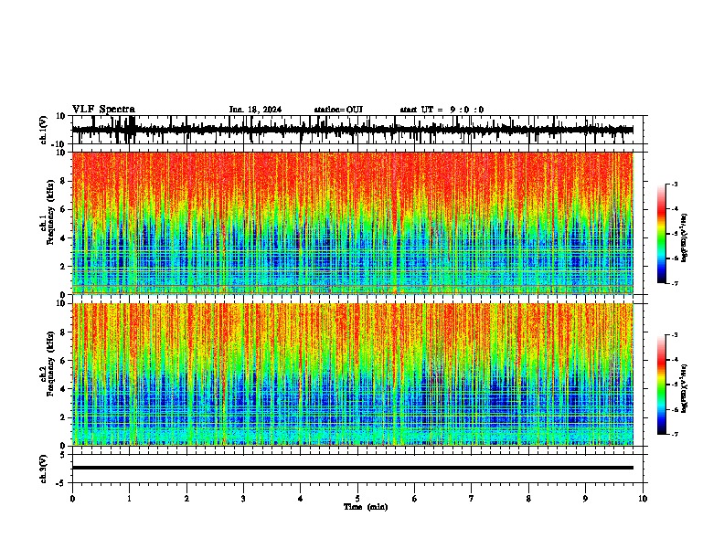Click the "6" kHz tick on ch.1 spectrogram
Image resolution: width=724 pixels, height=559 pixels.
click(x=63, y=210)
